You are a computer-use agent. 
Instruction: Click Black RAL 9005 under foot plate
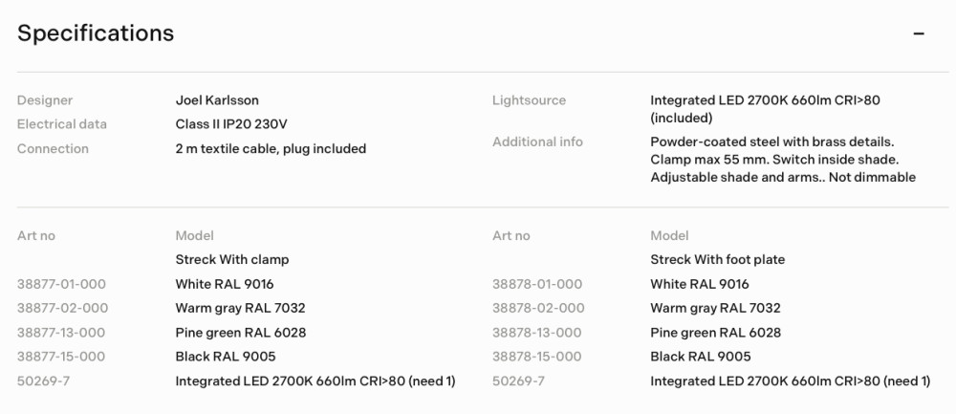(701, 357)
